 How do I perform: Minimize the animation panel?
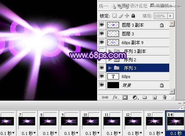pos(180,104)
